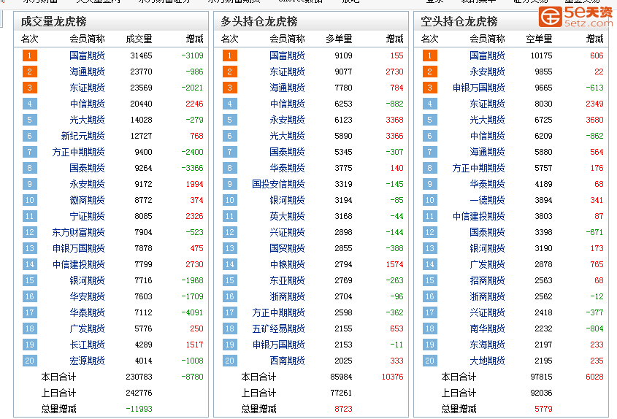Screen dimensions: 617x419
Task: Select 多单量 value 9109
Action: (343, 55)
